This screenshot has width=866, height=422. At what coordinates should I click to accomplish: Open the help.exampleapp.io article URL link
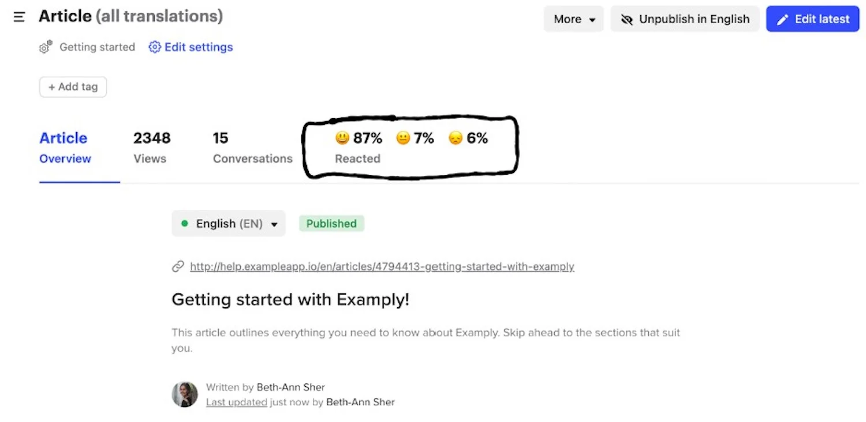[382, 267]
